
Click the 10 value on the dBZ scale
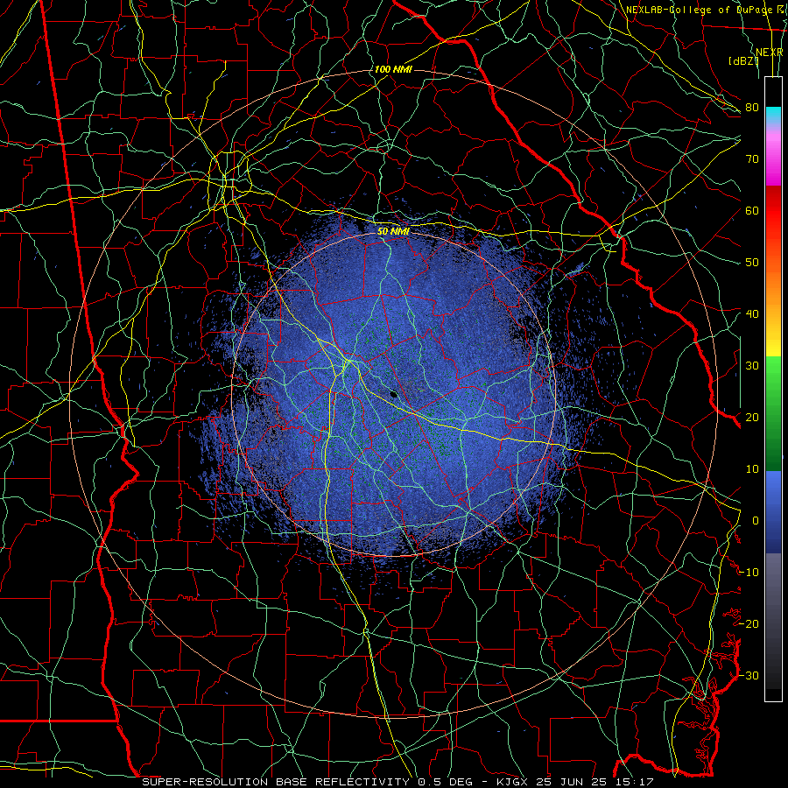(752, 469)
